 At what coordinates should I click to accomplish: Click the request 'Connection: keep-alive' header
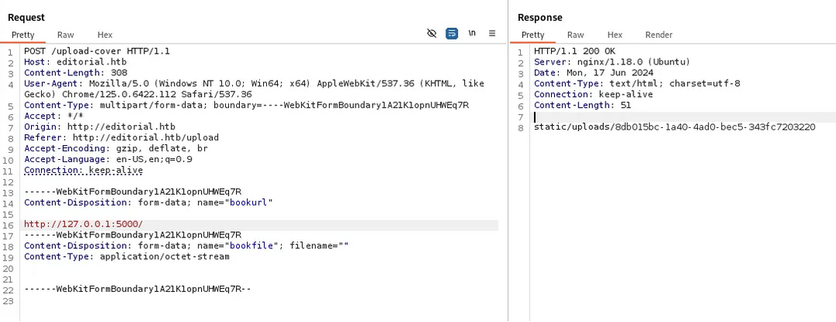[x=83, y=170]
